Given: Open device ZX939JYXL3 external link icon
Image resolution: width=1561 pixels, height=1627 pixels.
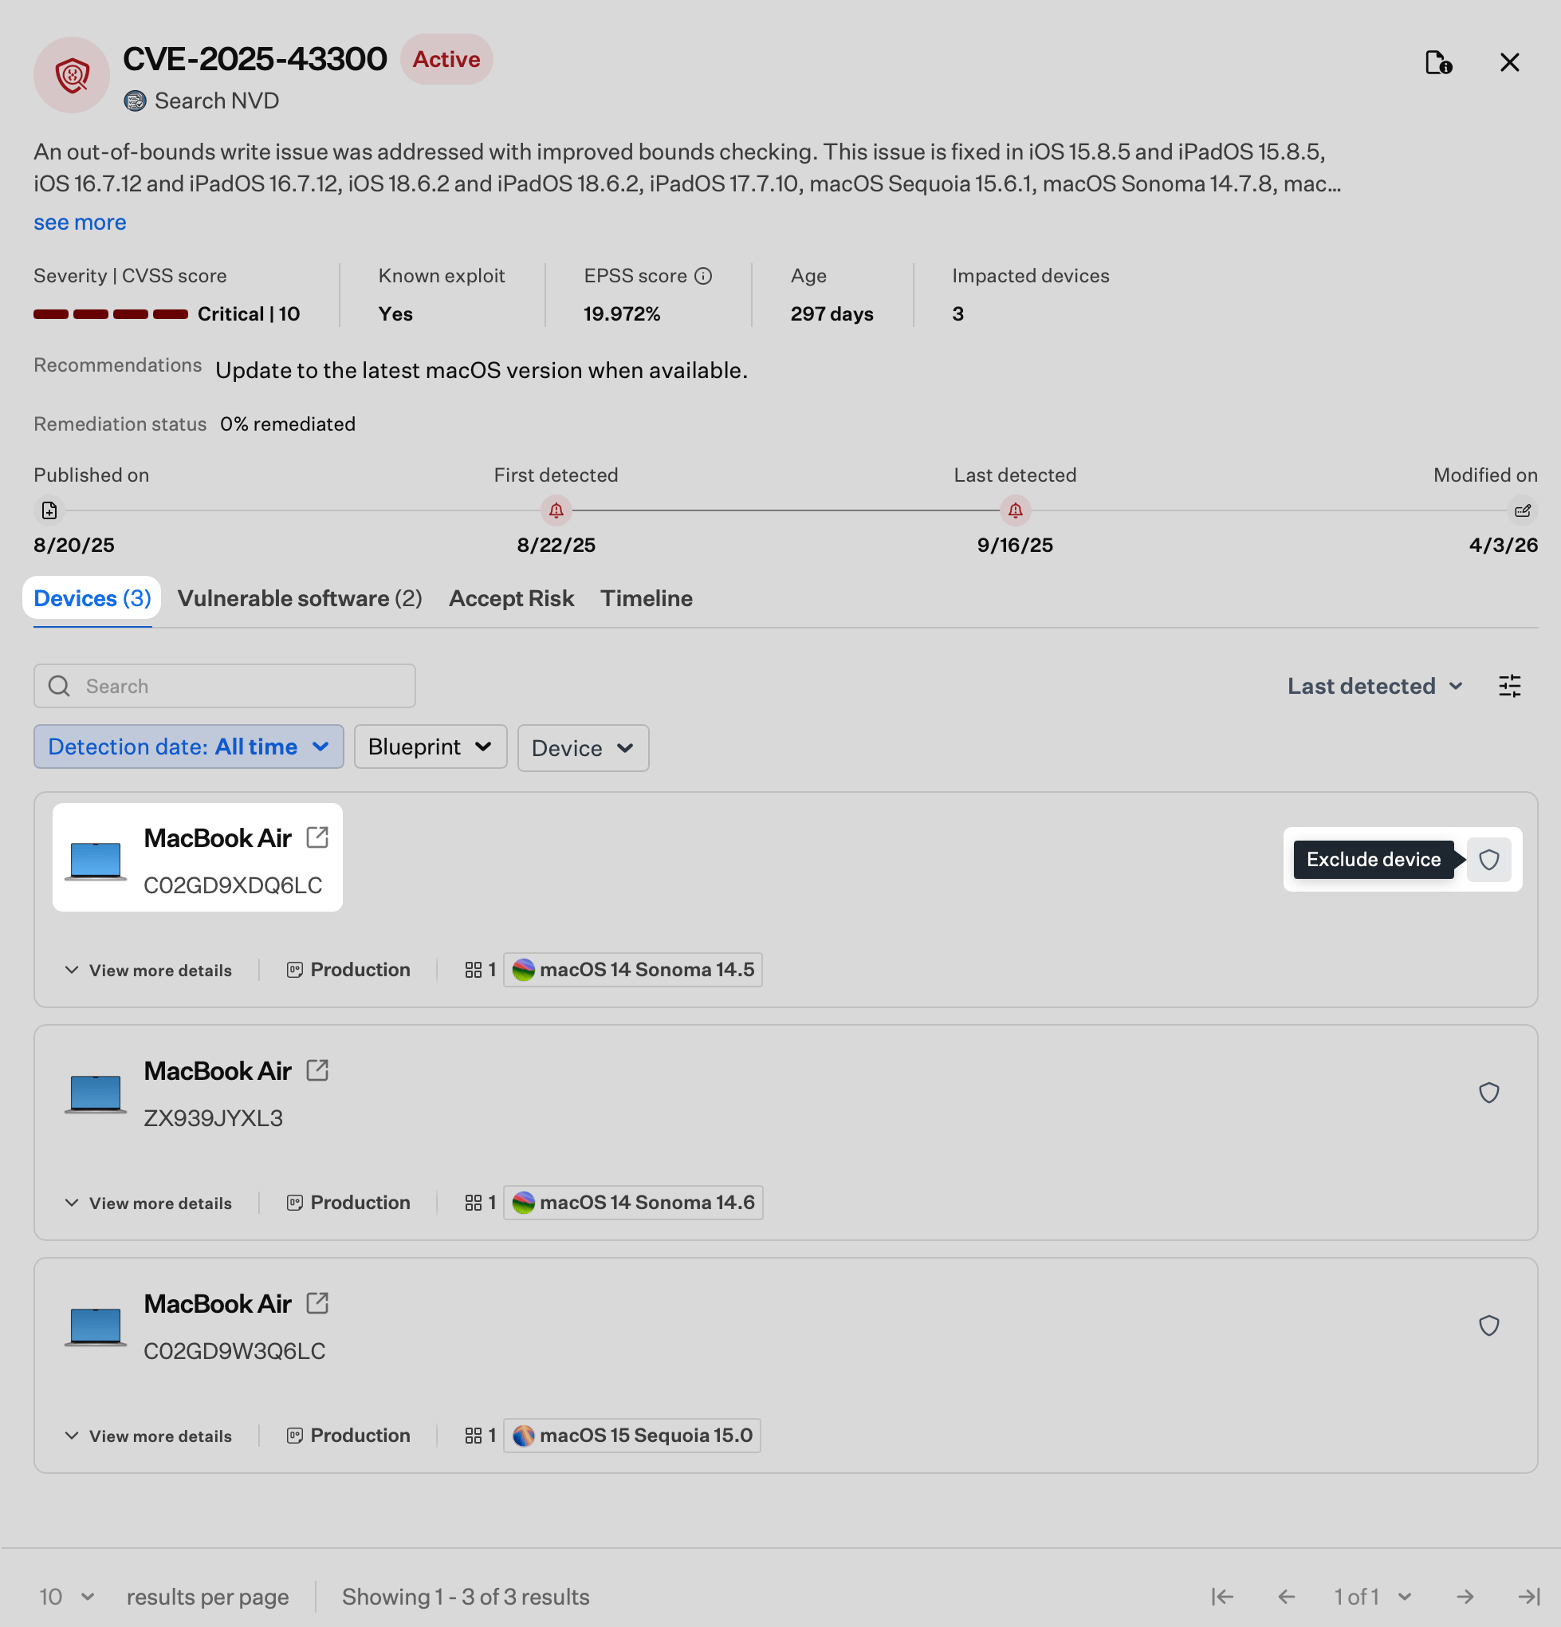Looking at the screenshot, I should (x=317, y=1070).
